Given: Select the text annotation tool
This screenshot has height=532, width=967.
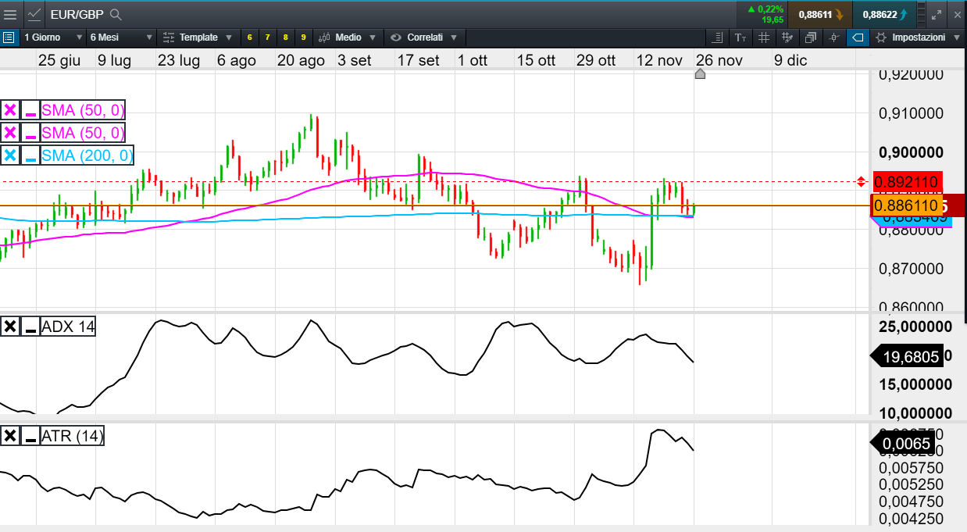Looking at the screenshot, I should pos(740,37).
